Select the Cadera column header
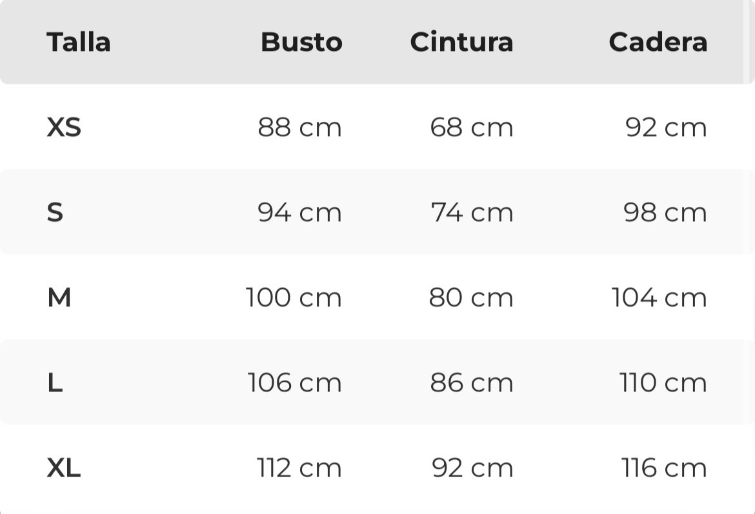 (x=658, y=42)
